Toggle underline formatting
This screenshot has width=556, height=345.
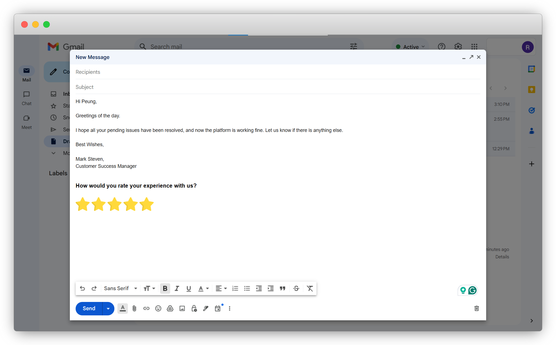point(189,288)
